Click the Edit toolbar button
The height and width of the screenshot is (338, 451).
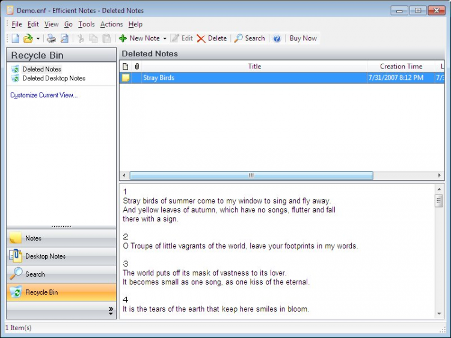point(182,38)
